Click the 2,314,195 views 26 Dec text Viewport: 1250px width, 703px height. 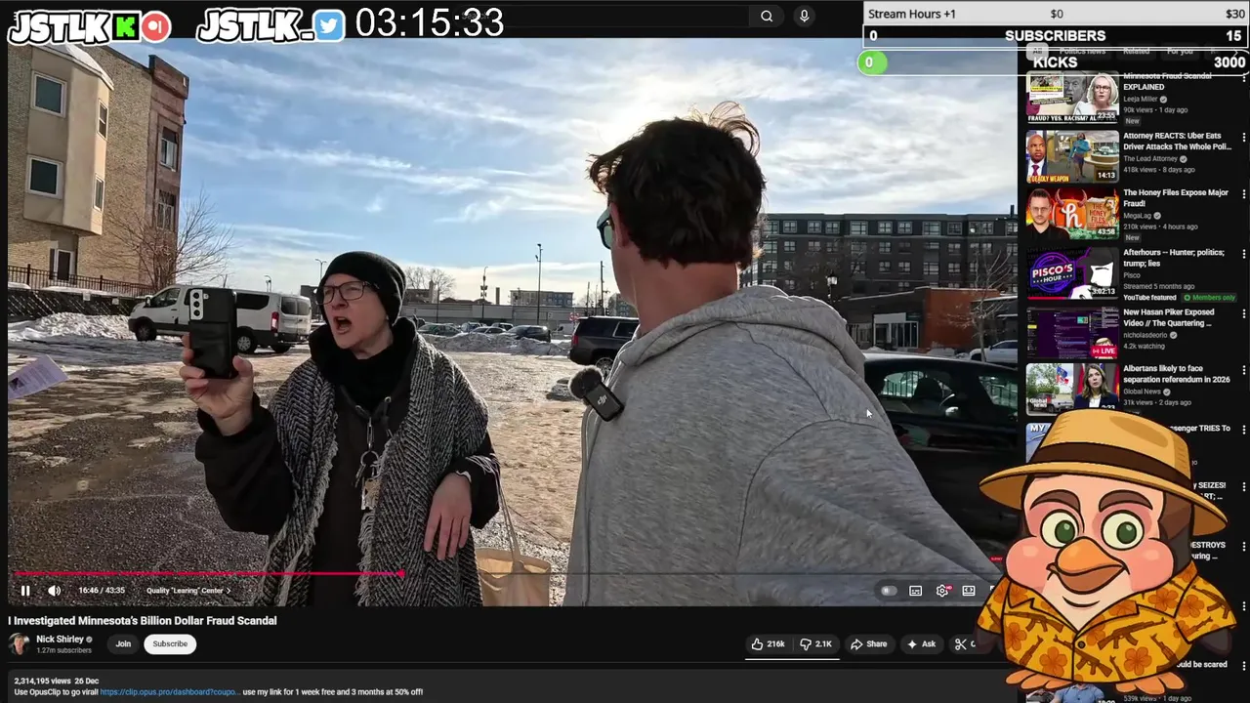pyautogui.click(x=57, y=681)
